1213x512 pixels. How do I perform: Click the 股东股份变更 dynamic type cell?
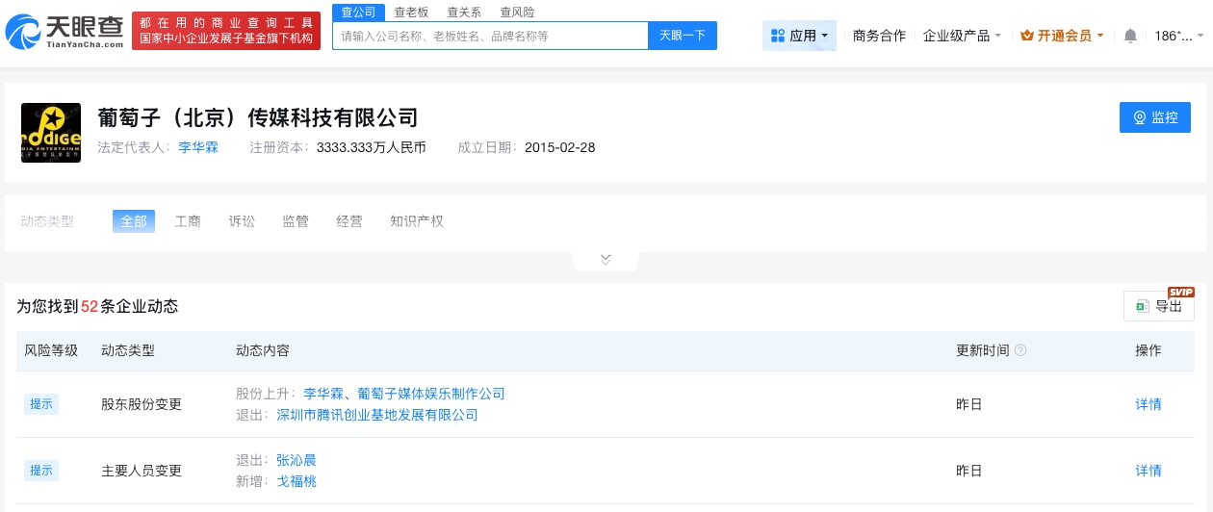click(x=142, y=404)
